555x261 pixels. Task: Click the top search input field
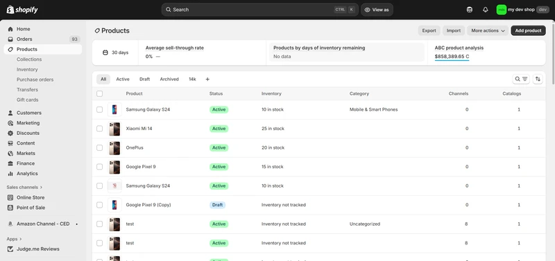[259, 10]
